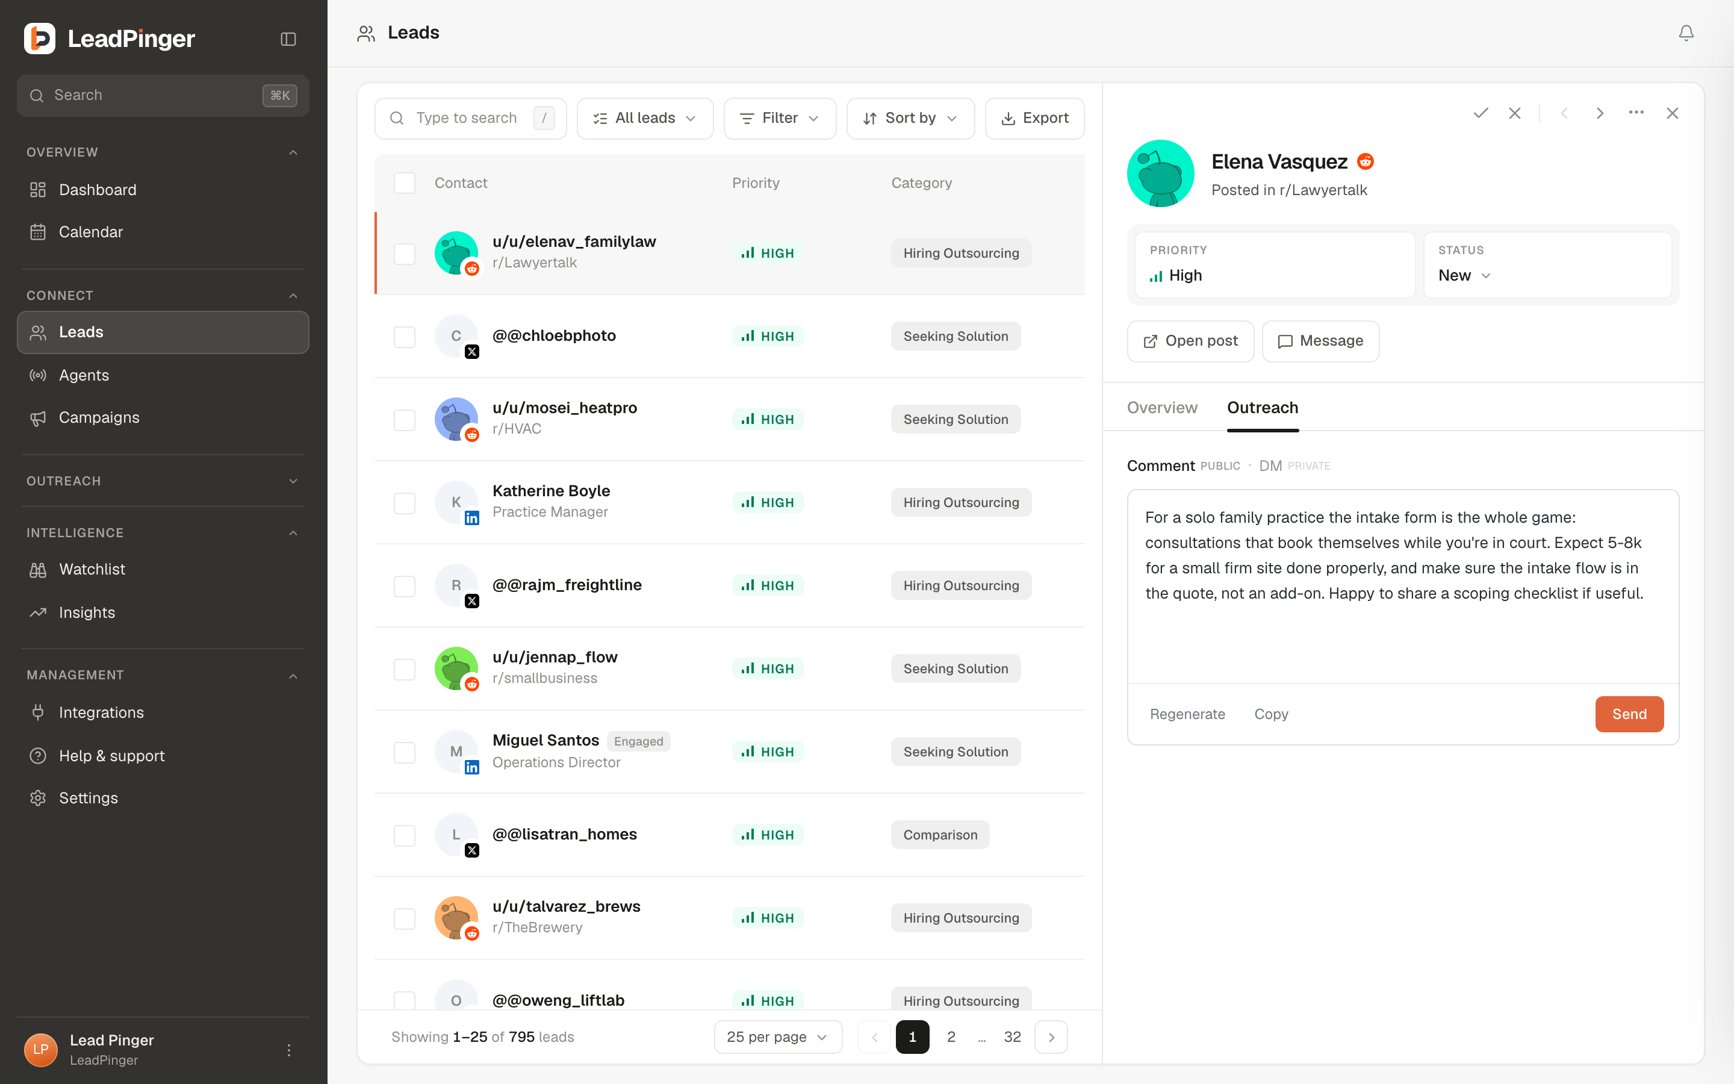Mark lead as done with the checkmark icon
Viewport: 1734px width, 1084px height.
point(1481,113)
